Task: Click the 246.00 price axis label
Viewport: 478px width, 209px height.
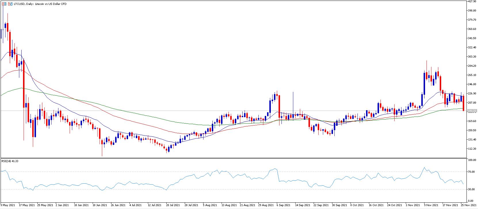Action: [x=472, y=84]
